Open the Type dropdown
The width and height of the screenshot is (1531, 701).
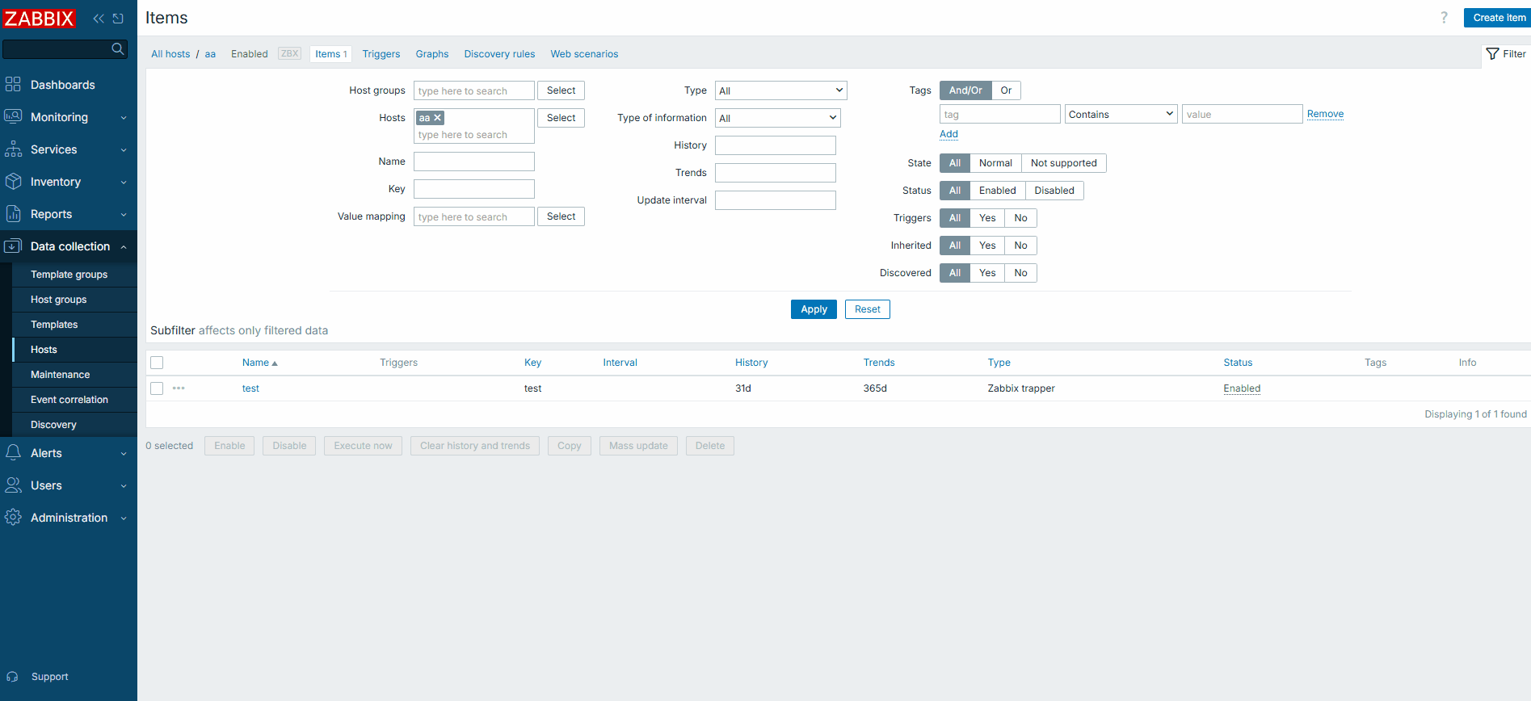click(780, 90)
